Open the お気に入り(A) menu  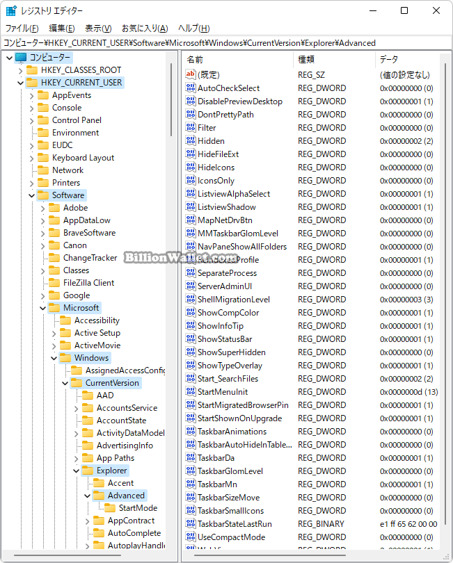coord(145,28)
